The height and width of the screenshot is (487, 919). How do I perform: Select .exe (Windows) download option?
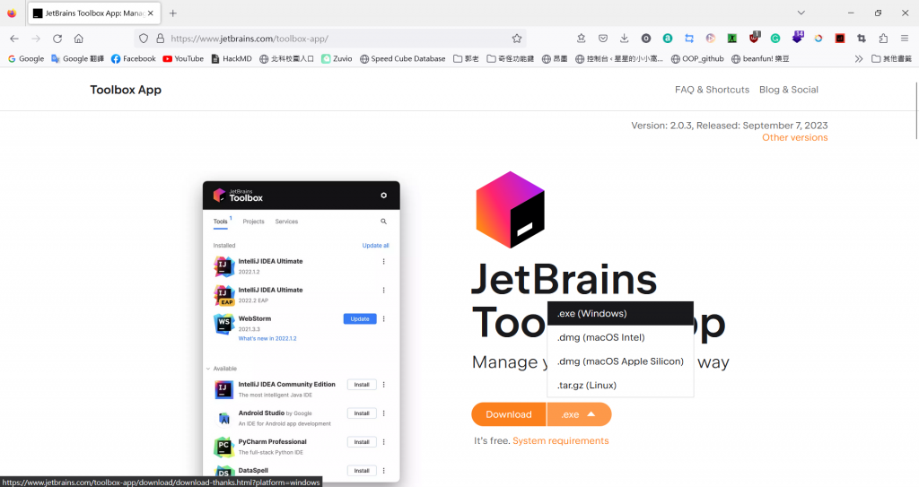point(620,314)
